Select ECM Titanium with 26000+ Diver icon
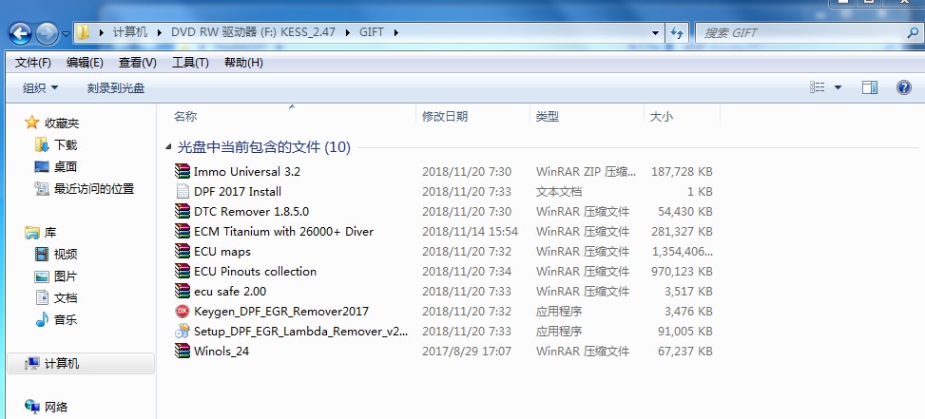This screenshot has width=925, height=419. click(x=183, y=232)
